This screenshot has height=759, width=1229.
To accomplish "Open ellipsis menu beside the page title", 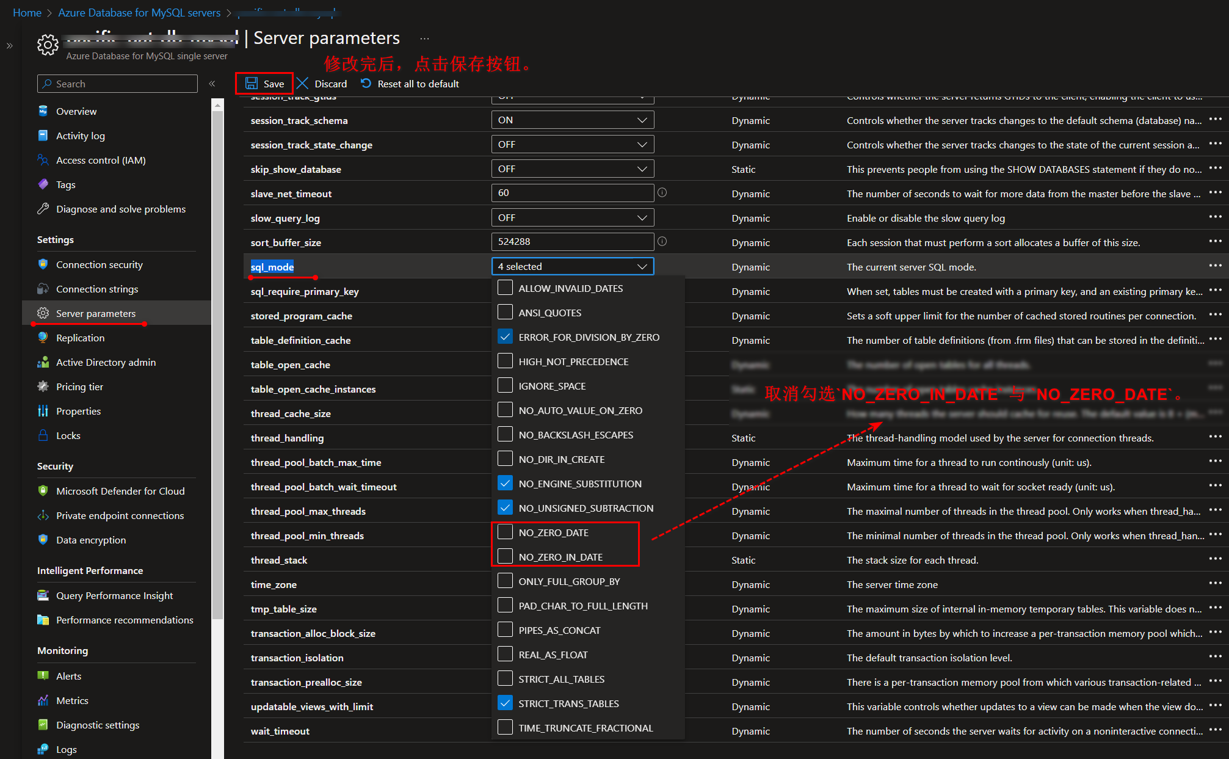I will [424, 38].
